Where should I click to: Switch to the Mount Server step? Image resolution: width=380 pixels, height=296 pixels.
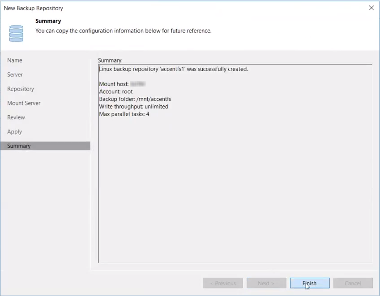pos(24,103)
